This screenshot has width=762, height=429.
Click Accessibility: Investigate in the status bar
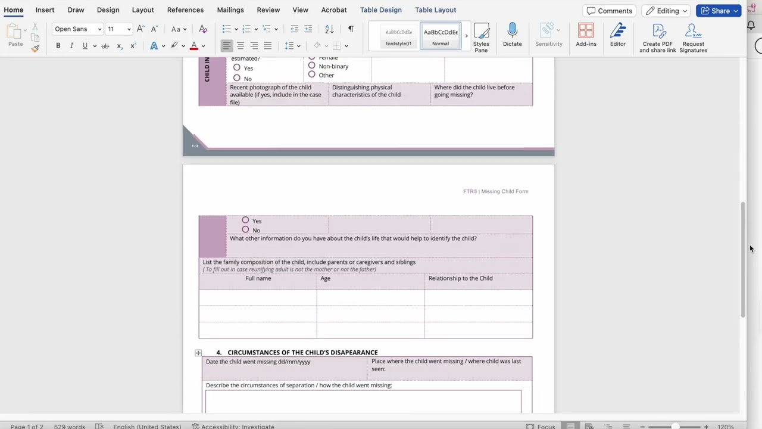coord(233,426)
